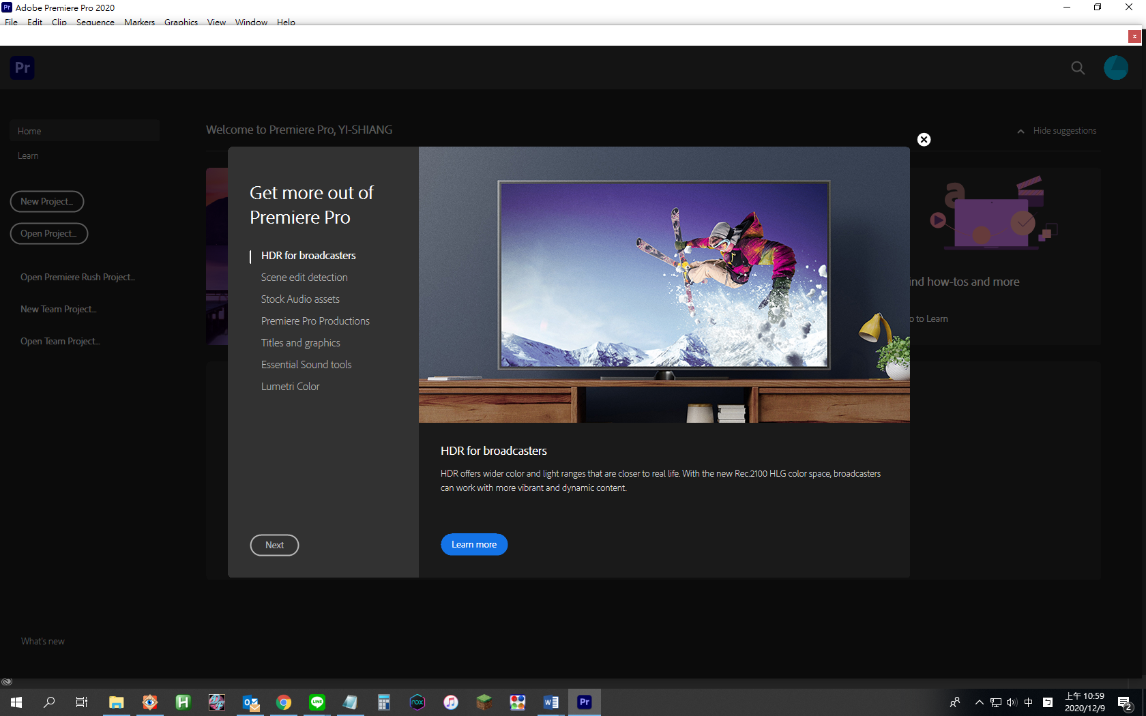The image size is (1146, 716).
Task: Open the LINE app in taskbar
Action: (x=317, y=702)
